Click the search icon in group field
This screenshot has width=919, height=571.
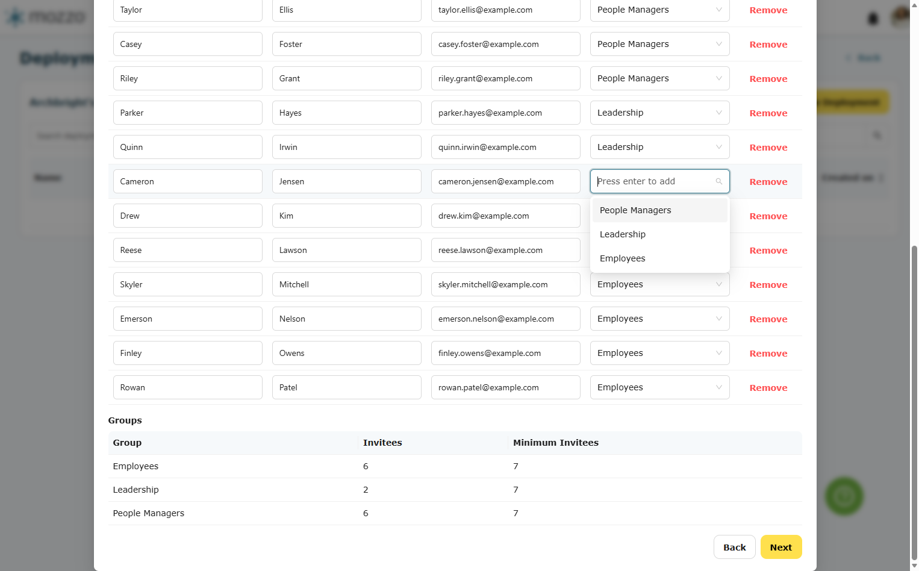(x=718, y=181)
